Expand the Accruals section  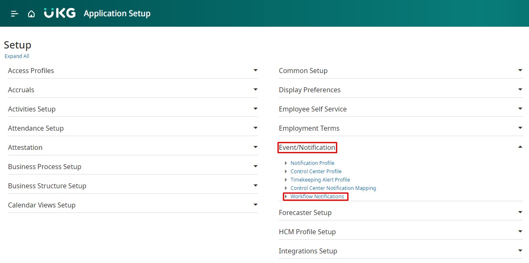point(255,90)
